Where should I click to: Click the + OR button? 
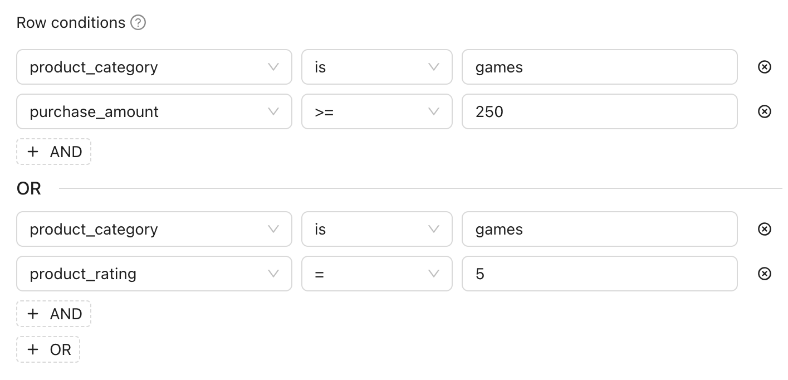click(x=48, y=349)
